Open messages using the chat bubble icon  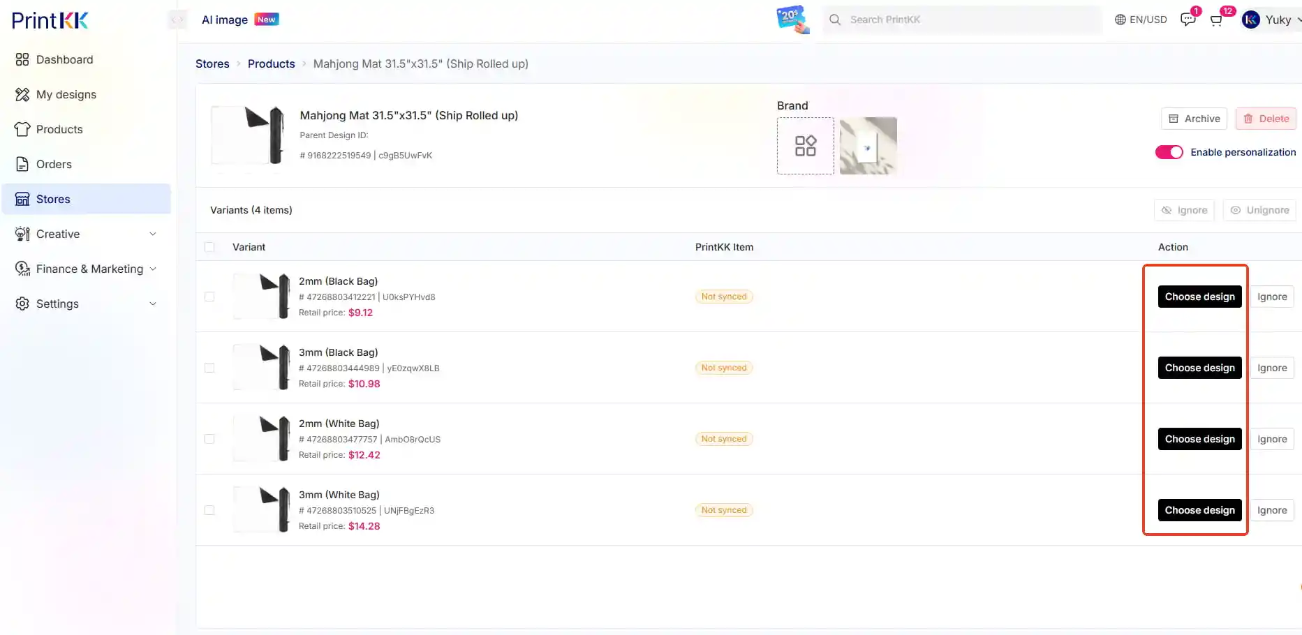click(1188, 19)
